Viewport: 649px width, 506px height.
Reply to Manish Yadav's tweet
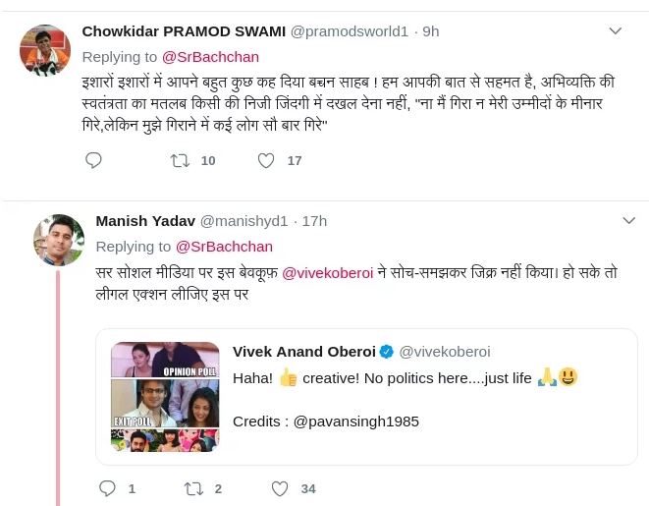tap(108, 488)
